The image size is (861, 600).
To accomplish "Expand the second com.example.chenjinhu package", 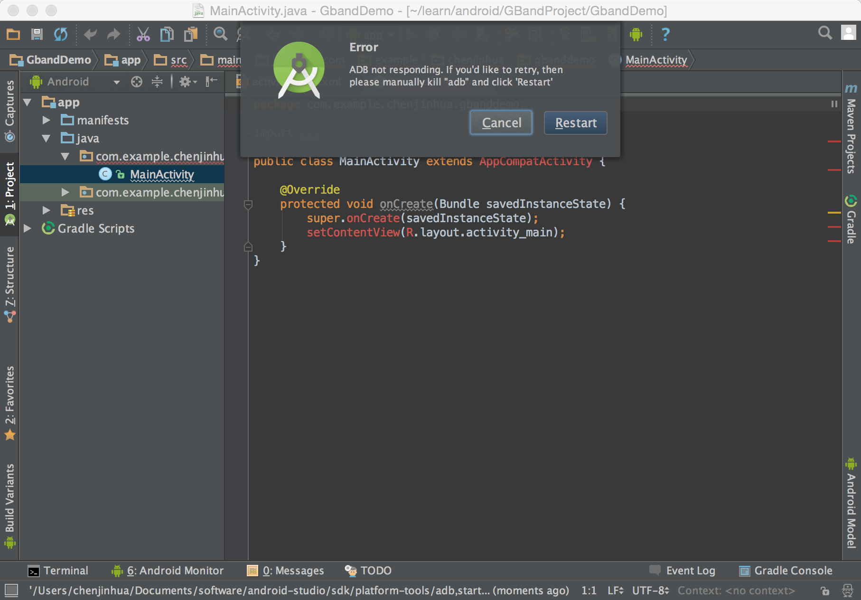I will coord(66,193).
